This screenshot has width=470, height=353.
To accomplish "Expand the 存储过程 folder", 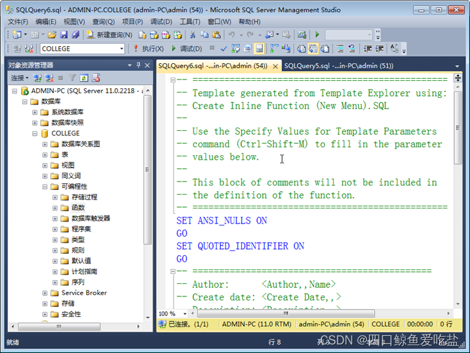I will coord(55,197).
